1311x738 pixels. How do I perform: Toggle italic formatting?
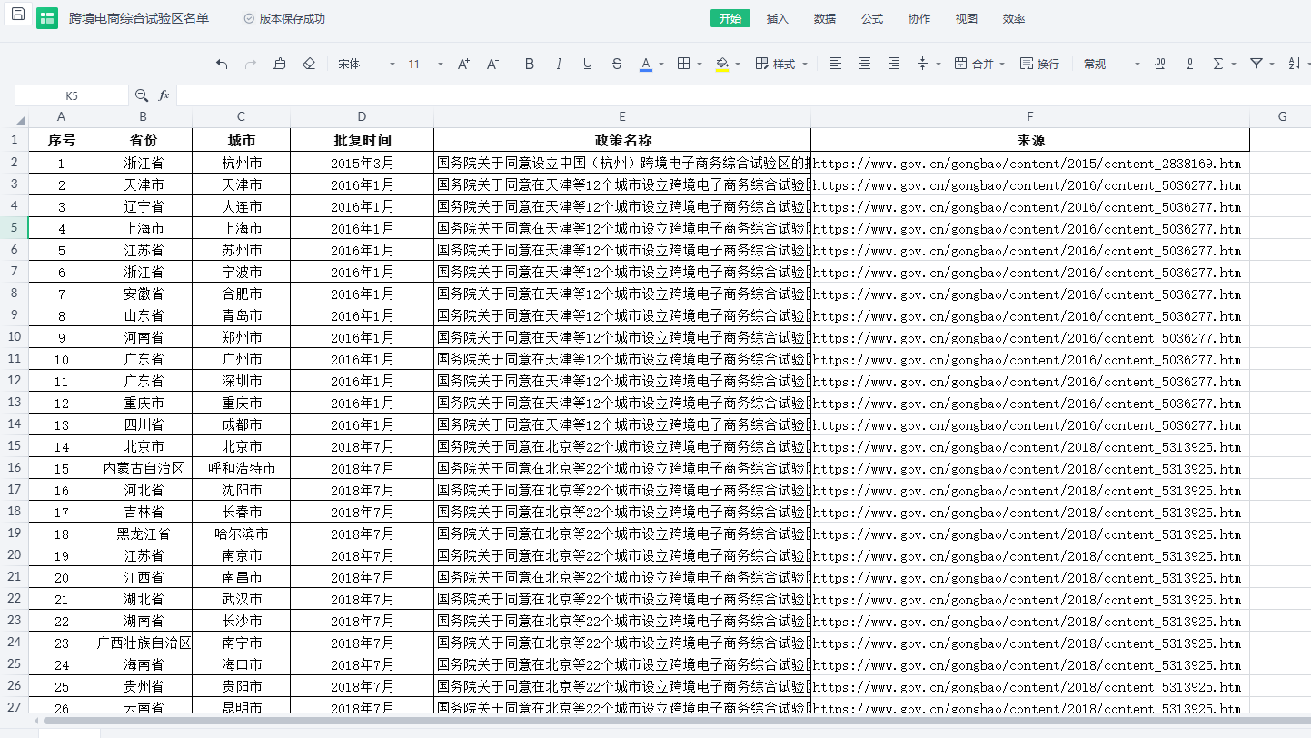[x=559, y=64]
